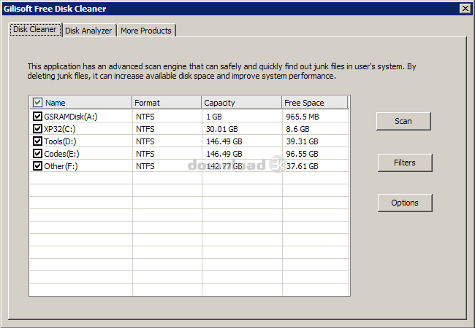
Task: Select the Codes(E:) drive name
Action: (x=61, y=154)
